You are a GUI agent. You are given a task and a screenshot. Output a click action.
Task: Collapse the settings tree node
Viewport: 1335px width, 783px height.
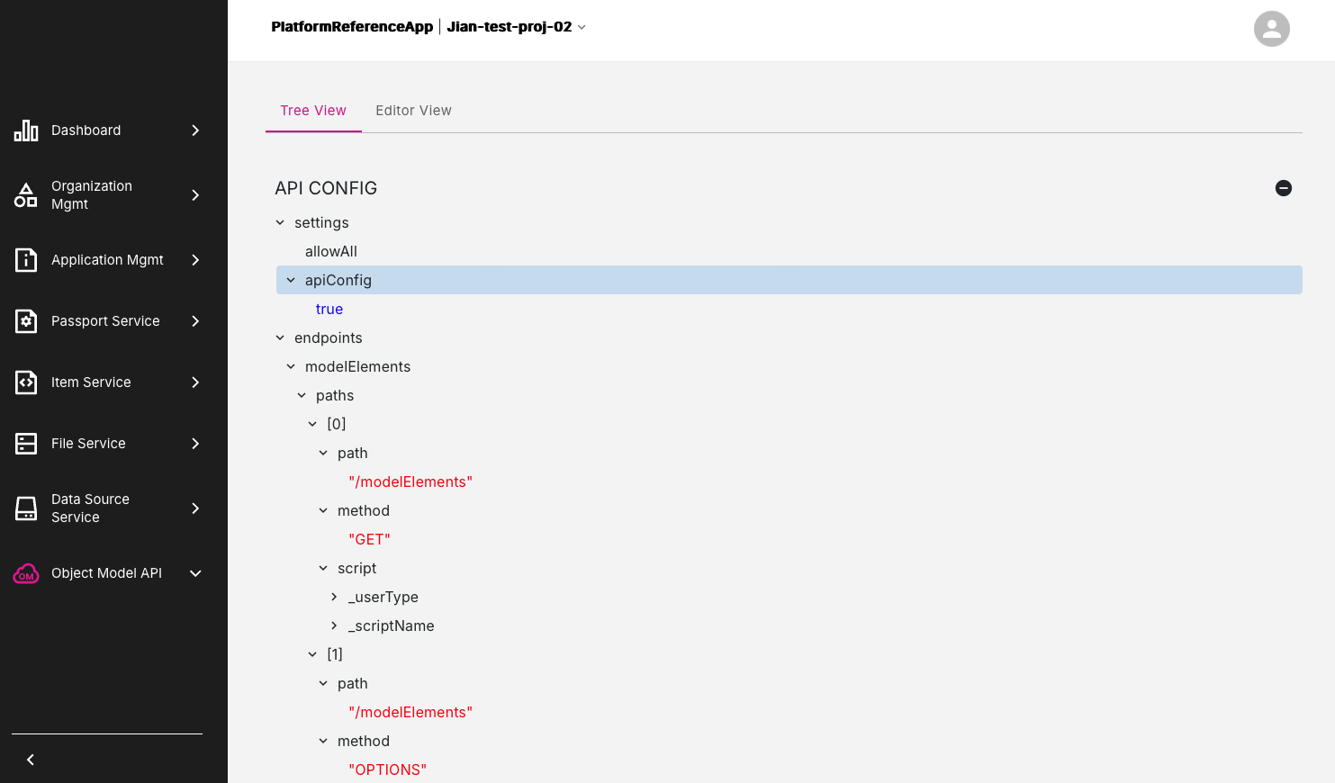(x=280, y=222)
